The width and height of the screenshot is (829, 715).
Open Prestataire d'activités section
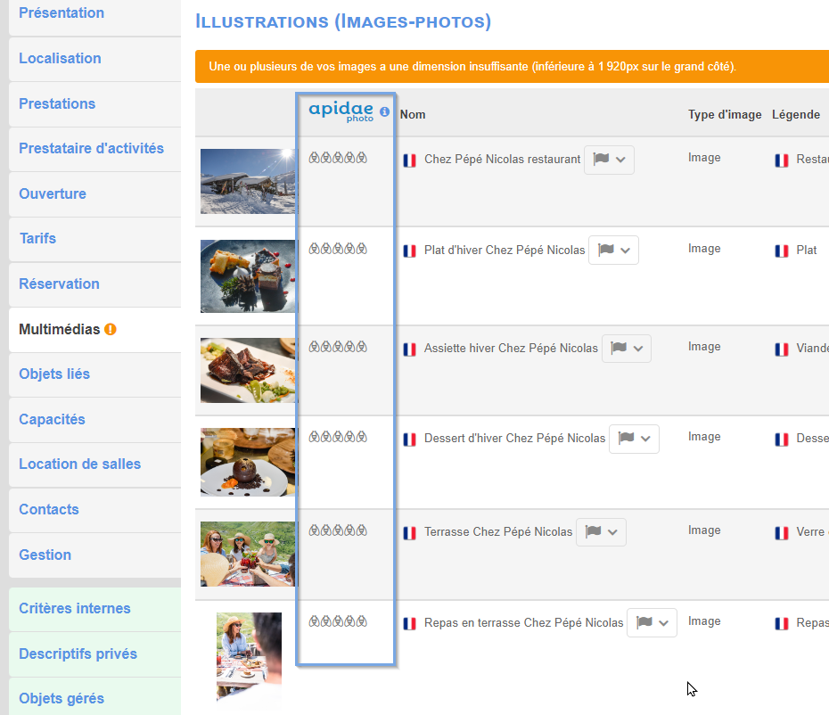point(95,149)
